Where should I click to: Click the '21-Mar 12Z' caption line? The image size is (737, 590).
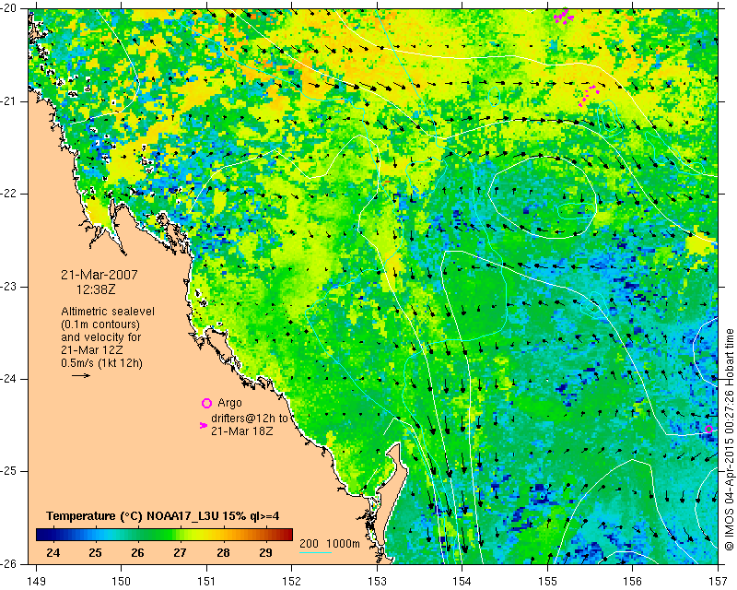[x=92, y=350]
